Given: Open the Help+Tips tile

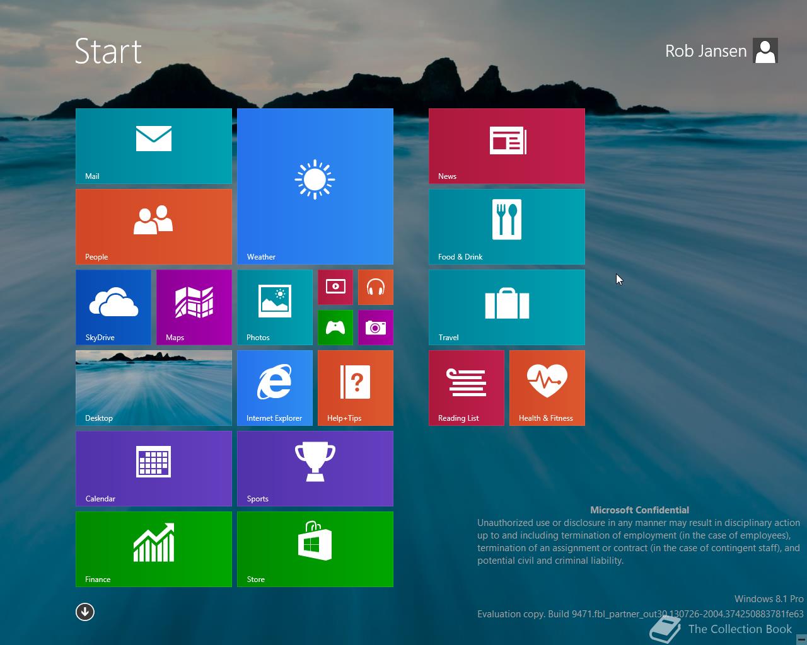Looking at the screenshot, I should tap(356, 388).
